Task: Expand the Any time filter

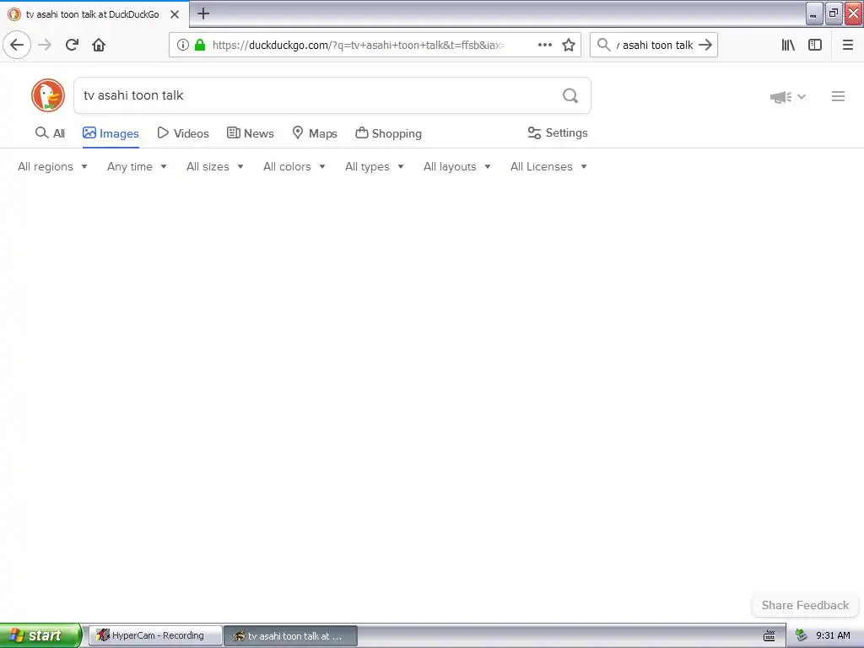Action: [x=138, y=166]
